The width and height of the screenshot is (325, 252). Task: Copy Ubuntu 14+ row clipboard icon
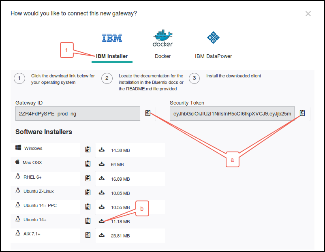(88, 221)
